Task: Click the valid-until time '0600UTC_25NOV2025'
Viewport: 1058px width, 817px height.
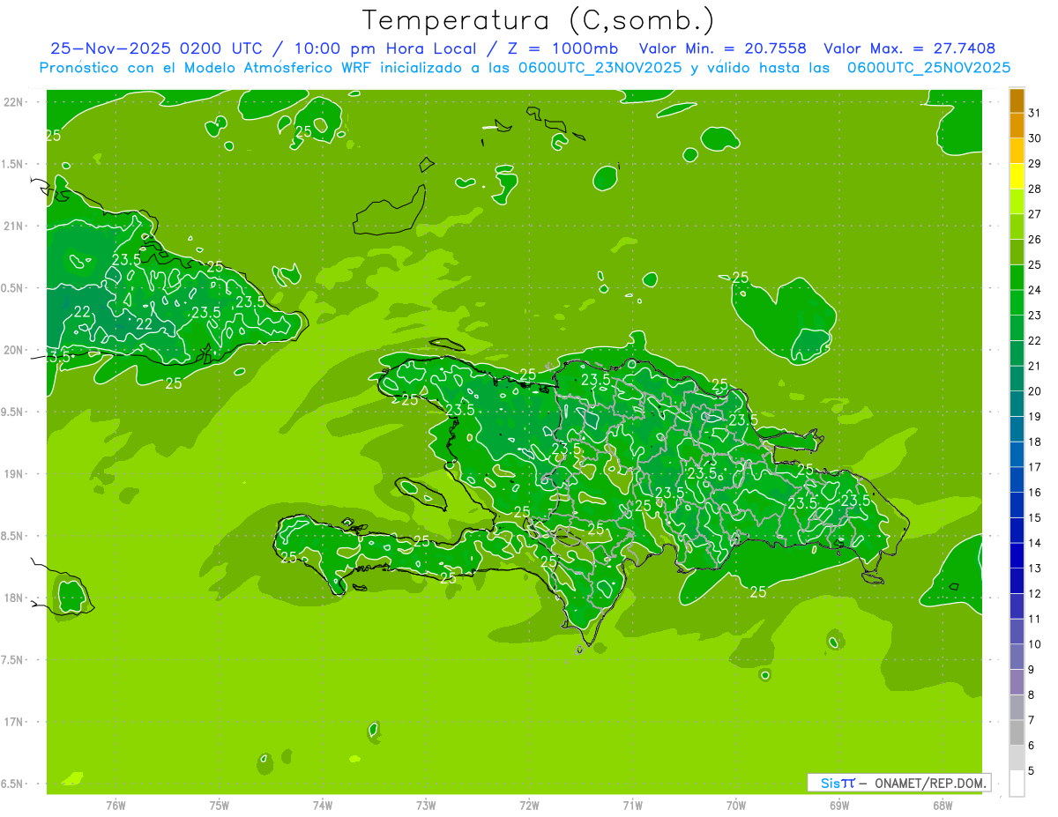Action: point(928,68)
